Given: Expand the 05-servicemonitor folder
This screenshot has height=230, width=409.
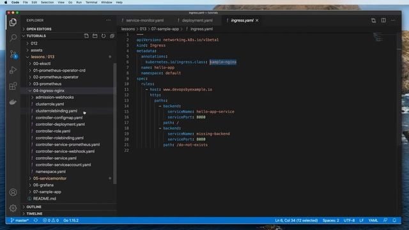Looking at the screenshot, I should point(50,178).
